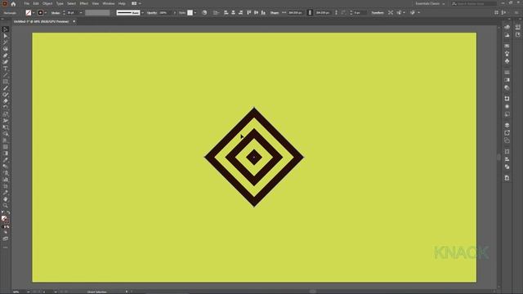
Task: Open the stroke weight dropdown
Action: [81, 13]
